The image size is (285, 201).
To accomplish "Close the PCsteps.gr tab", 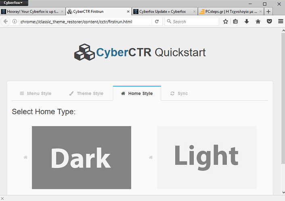I will coord(260,12).
